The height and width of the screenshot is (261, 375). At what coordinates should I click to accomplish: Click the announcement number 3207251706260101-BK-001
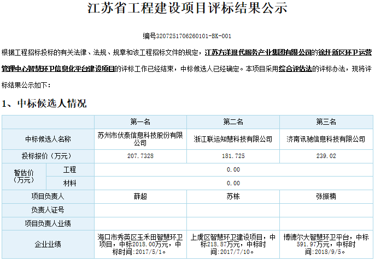[187, 36]
